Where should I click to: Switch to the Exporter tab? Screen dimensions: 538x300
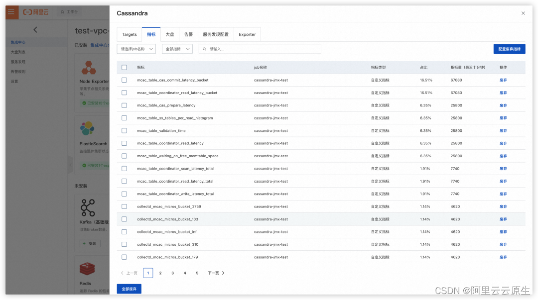tap(247, 35)
